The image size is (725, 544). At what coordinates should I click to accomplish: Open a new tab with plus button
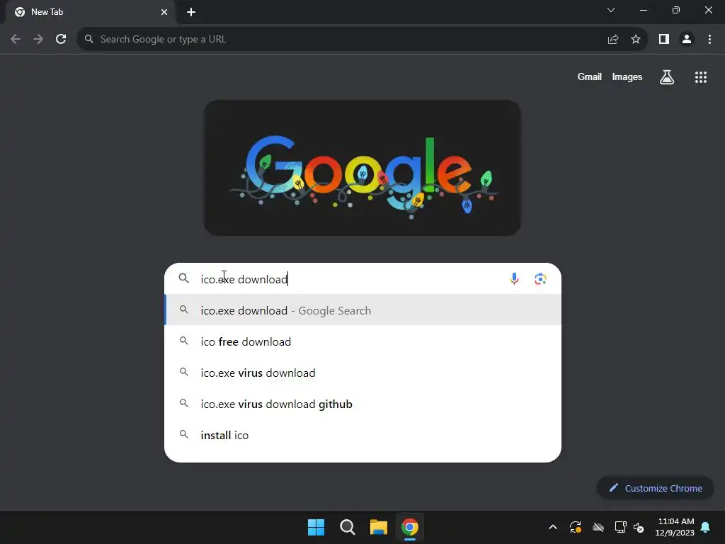[191, 12]
